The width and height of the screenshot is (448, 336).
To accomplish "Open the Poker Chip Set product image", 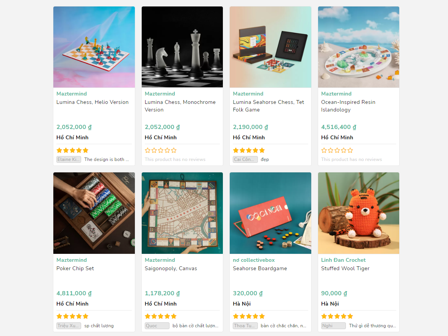I will 94,213.
